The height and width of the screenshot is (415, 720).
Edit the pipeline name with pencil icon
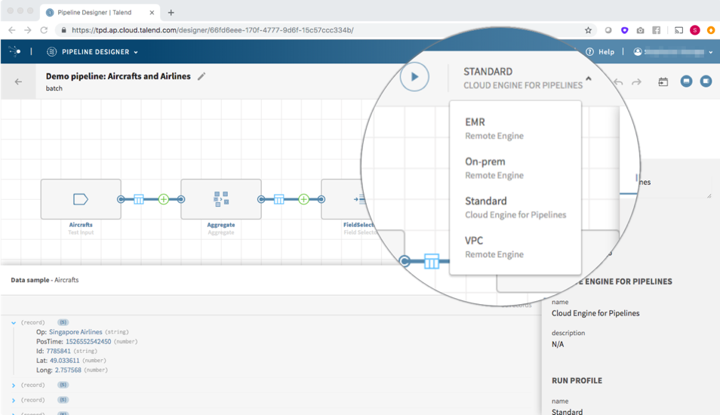(x=201, y=76)
